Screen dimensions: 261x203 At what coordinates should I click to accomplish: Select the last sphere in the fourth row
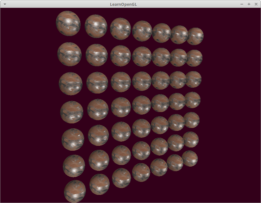tap(193, 100)
